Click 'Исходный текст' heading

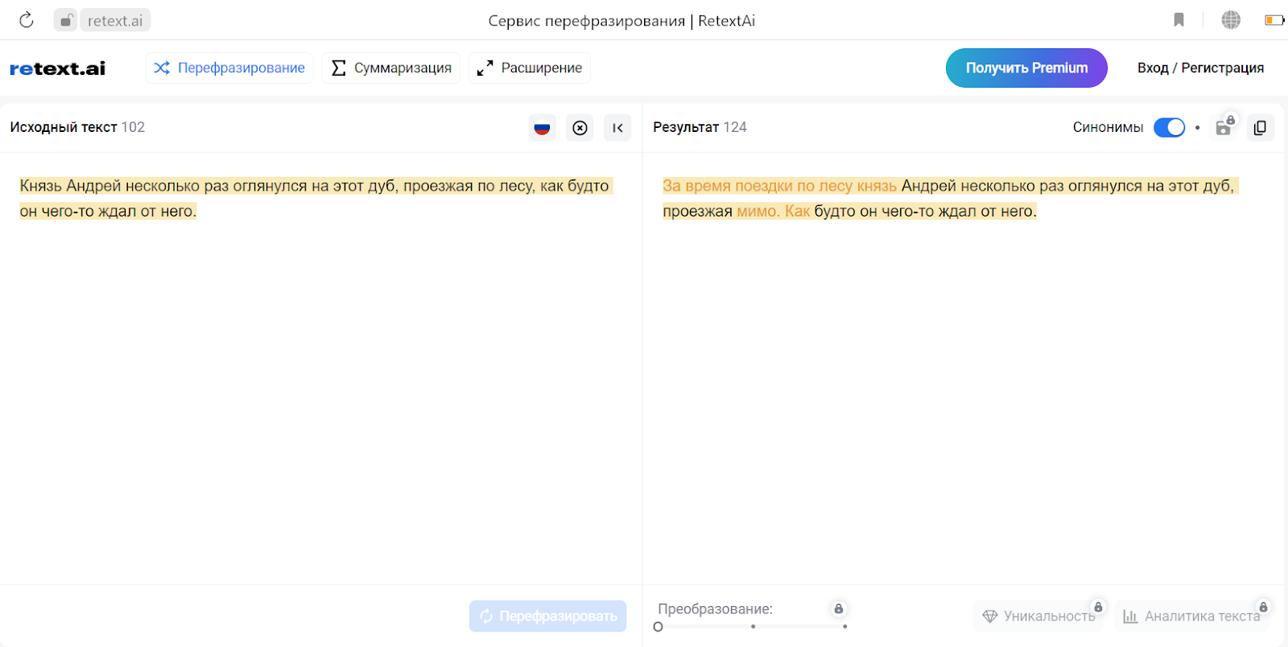[64, 127]
